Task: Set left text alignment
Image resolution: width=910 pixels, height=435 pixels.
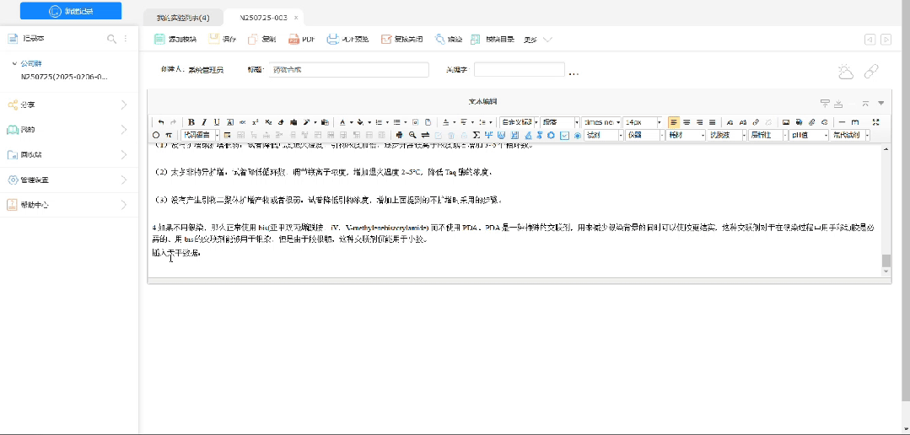Action: click(x=674, y=122)
